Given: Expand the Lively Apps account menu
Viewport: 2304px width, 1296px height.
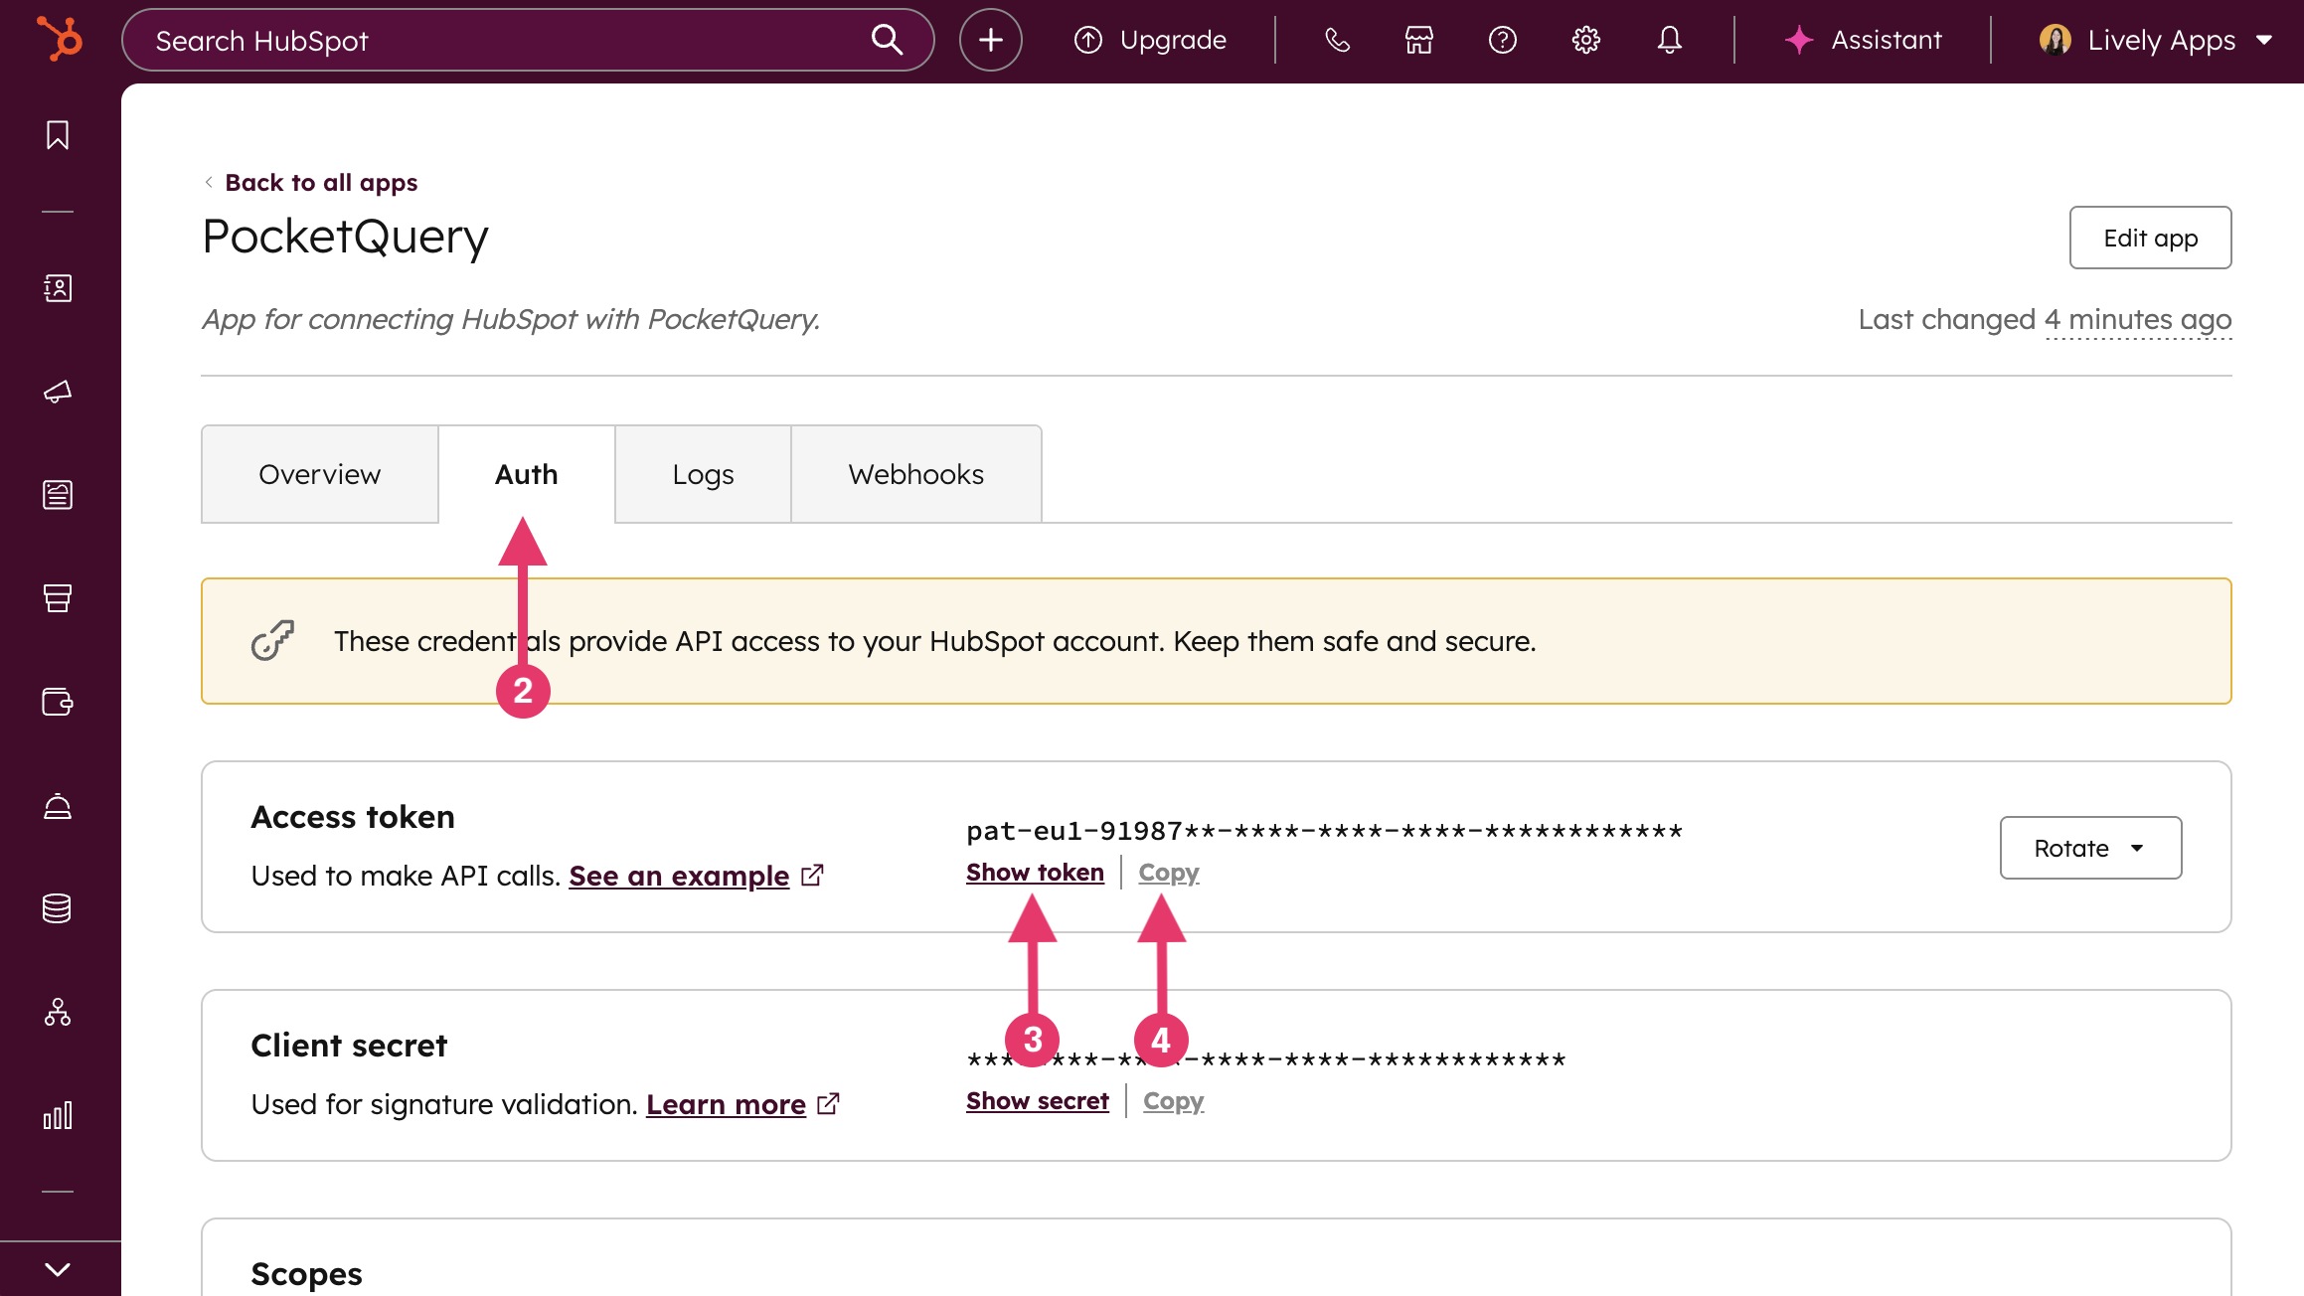Looking at the screenshot, I should coord(2155,40).
